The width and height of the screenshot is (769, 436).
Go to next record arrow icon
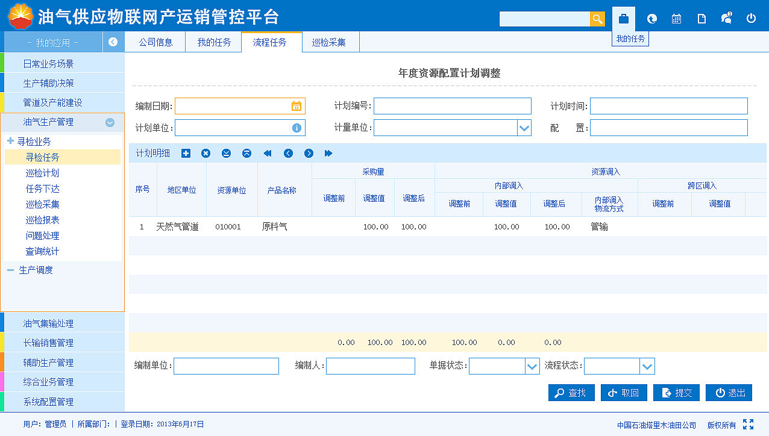click(x=309, y=154)
